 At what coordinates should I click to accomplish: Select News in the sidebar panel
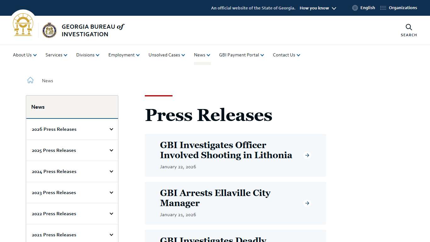38,107
